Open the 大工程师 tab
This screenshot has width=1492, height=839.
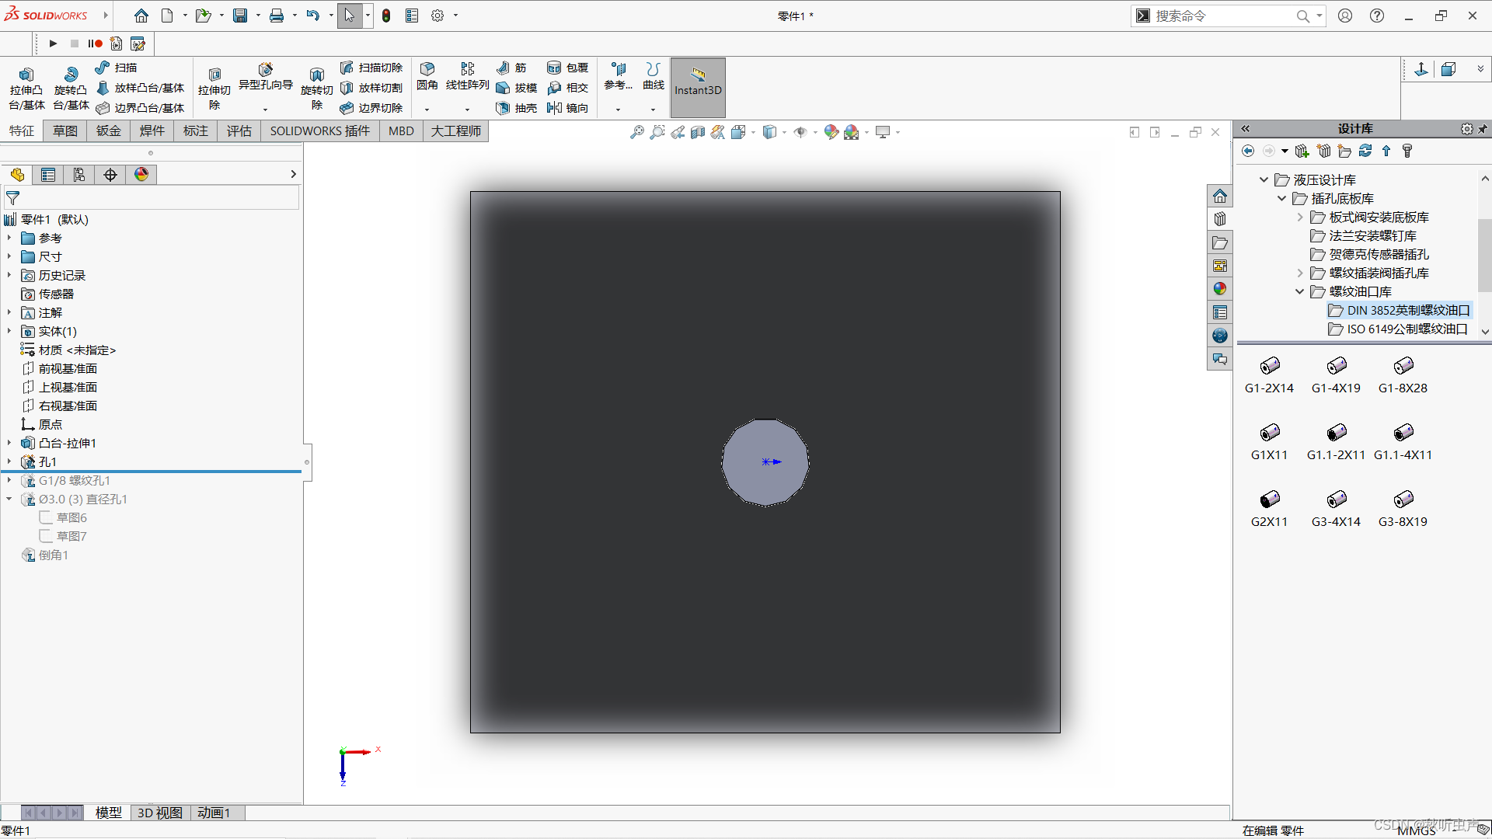pyautogui.click(x=456, y=131)
